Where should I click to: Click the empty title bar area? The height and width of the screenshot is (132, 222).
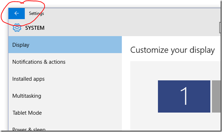coord(128,13)
